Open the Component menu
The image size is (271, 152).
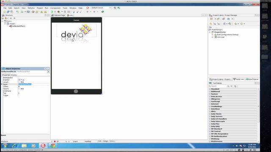coord(55,8)
